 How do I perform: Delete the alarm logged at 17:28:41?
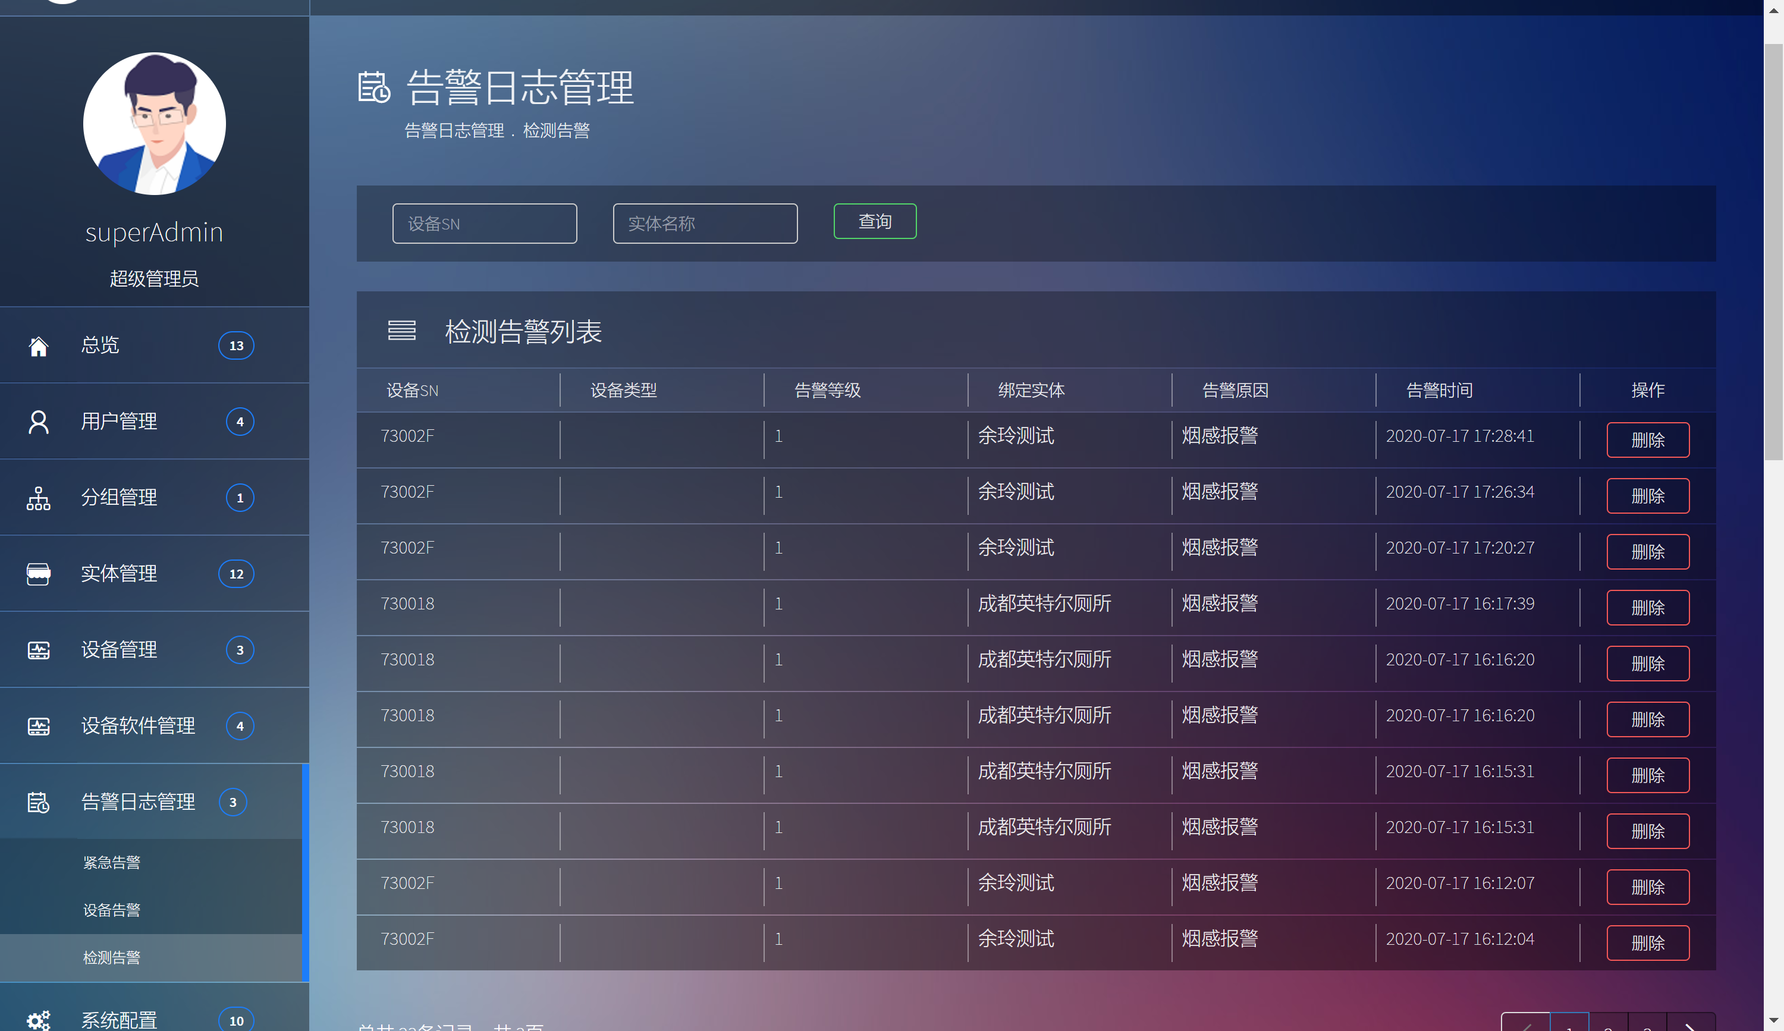tap(1647, 440)
